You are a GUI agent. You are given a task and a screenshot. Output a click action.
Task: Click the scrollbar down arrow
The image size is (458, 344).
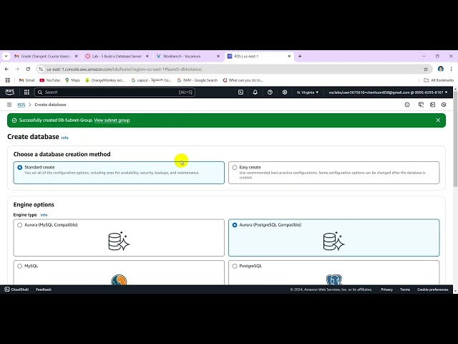click(x=455, y=292)
